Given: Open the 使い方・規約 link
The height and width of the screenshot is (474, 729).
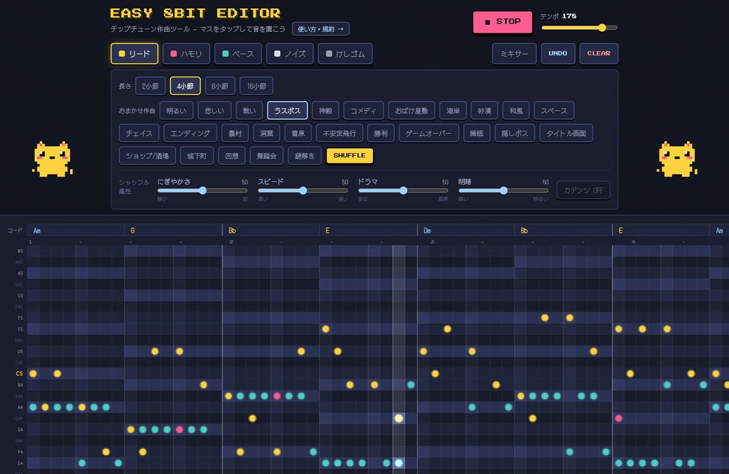Looking at the screenshot, I should [x=321, y=29].
